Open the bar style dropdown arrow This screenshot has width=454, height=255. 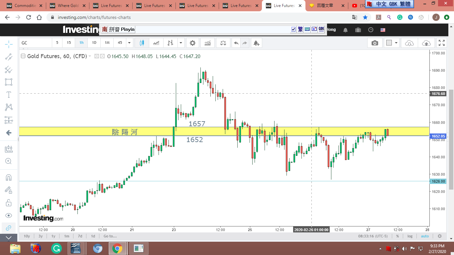[x=181, y=43]
